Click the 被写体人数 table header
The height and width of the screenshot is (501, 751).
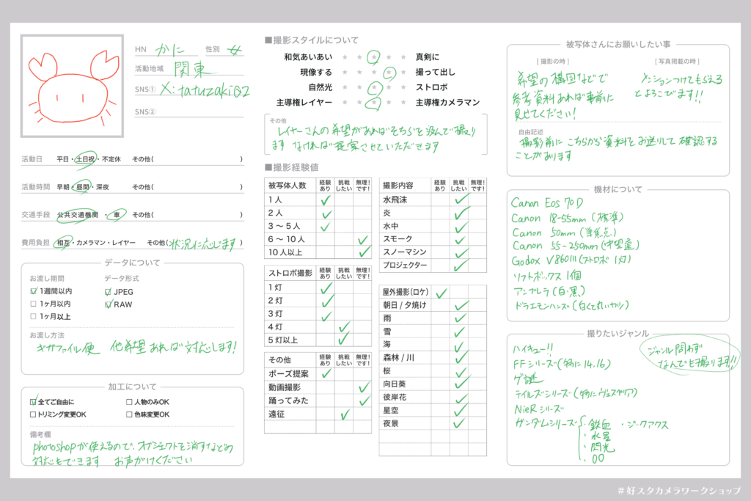[x=287, y=186]
